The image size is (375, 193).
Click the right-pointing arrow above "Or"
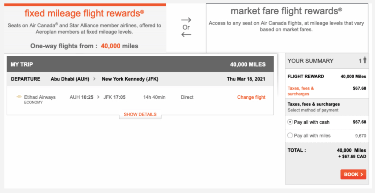pyautogui.click(x=186, y=20)
